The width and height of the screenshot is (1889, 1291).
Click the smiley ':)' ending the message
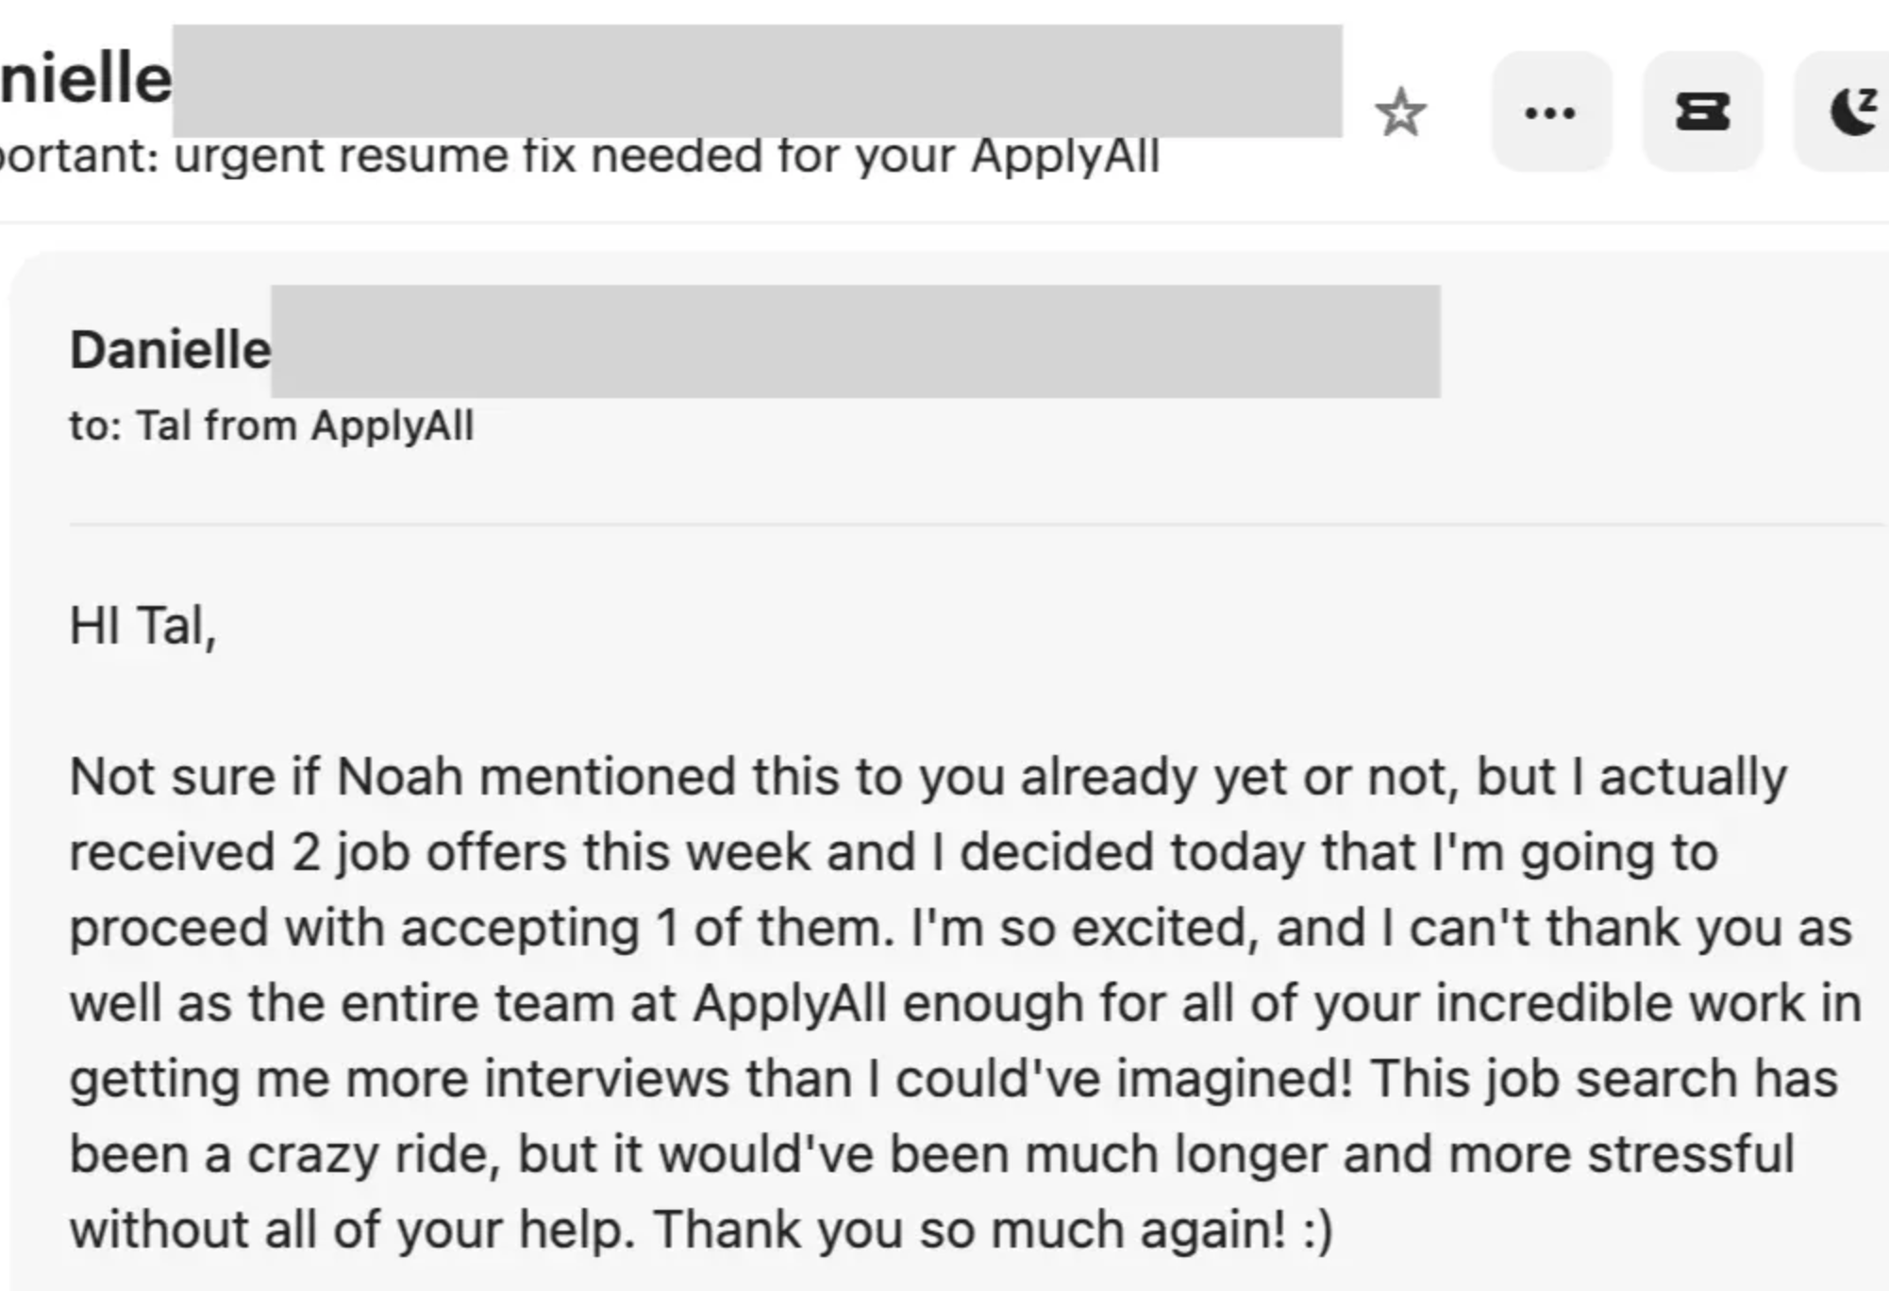coord(1316,1230)
